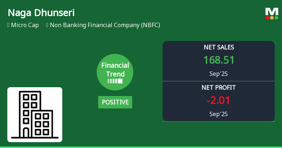Click the green dot under the M logo
The image size is (282, 148).
(277, 18)
